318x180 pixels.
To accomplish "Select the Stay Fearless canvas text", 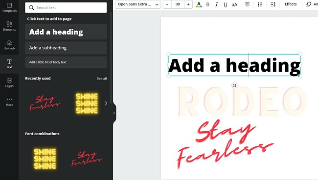I will [x=226, y=144].
